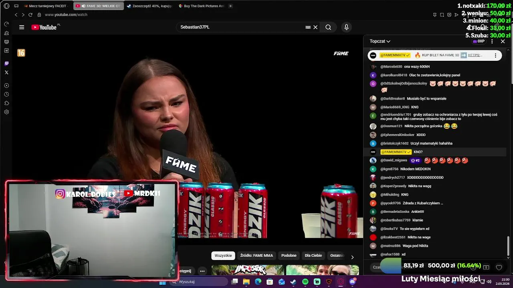Go forward with the browser forward arrow
513x288 pixels.
(x=23, y=15)
